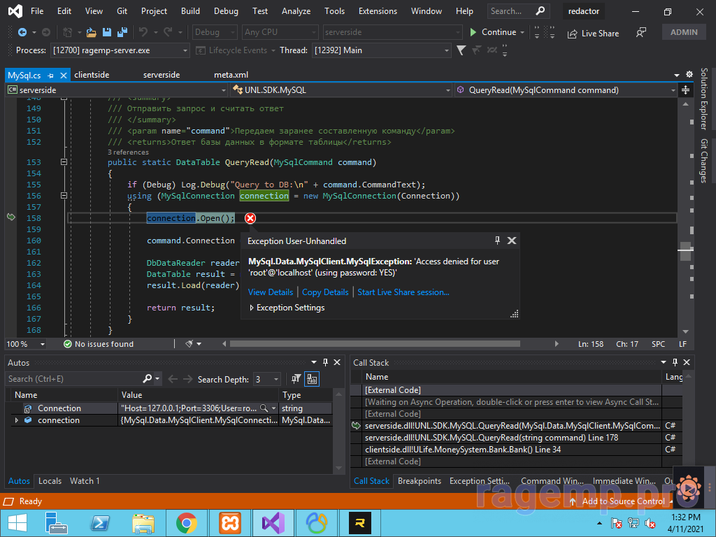Click the Continue debugging button
716x537 pixels.
point(493,32)
